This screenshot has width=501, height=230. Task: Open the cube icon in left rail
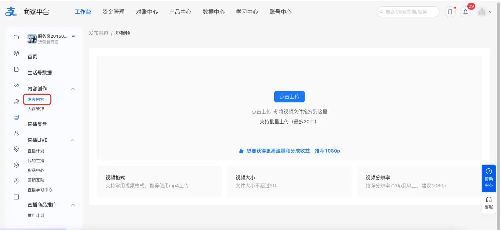[x=16, y=53]
